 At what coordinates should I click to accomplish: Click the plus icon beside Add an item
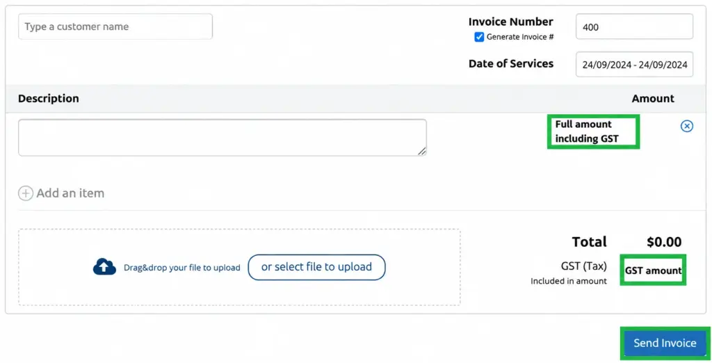pos(26,193)
